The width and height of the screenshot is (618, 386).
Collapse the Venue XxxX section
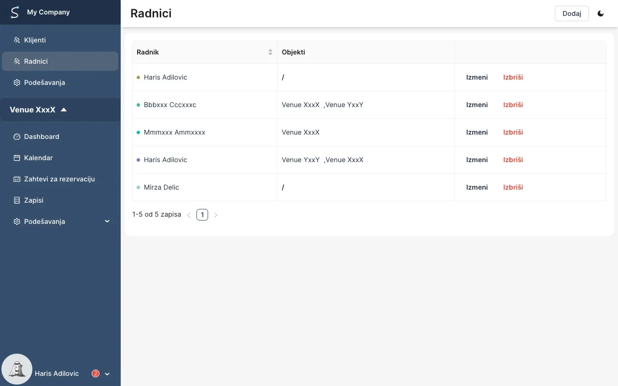64,110
